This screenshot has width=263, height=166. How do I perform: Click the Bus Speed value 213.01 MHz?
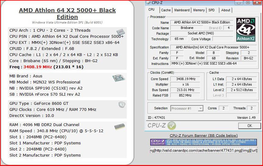click(x=186, y=90)
